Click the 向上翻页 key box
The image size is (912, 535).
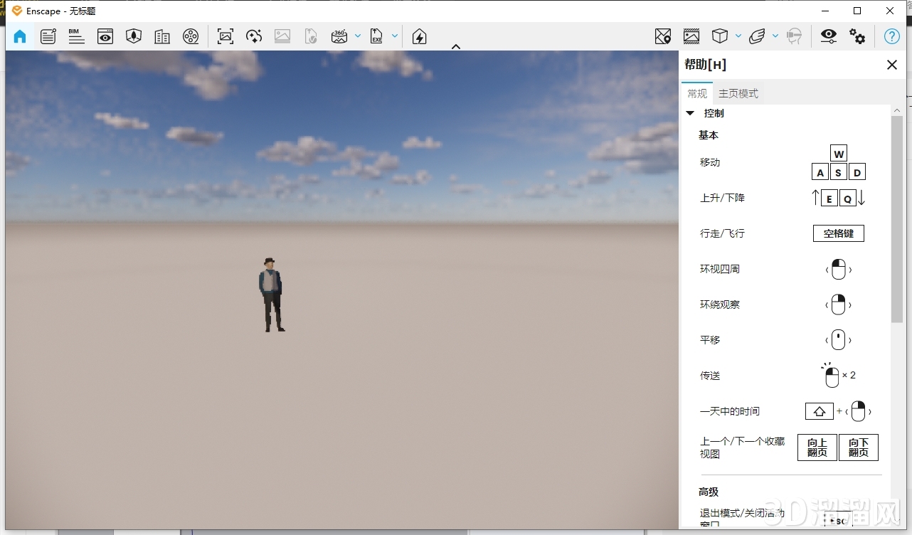pos(817,447)
